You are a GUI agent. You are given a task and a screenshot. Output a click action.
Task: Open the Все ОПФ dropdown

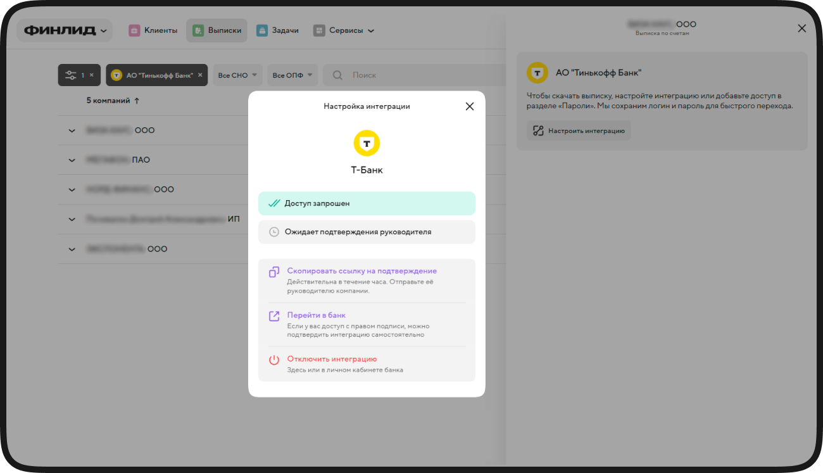click(292, 75)
